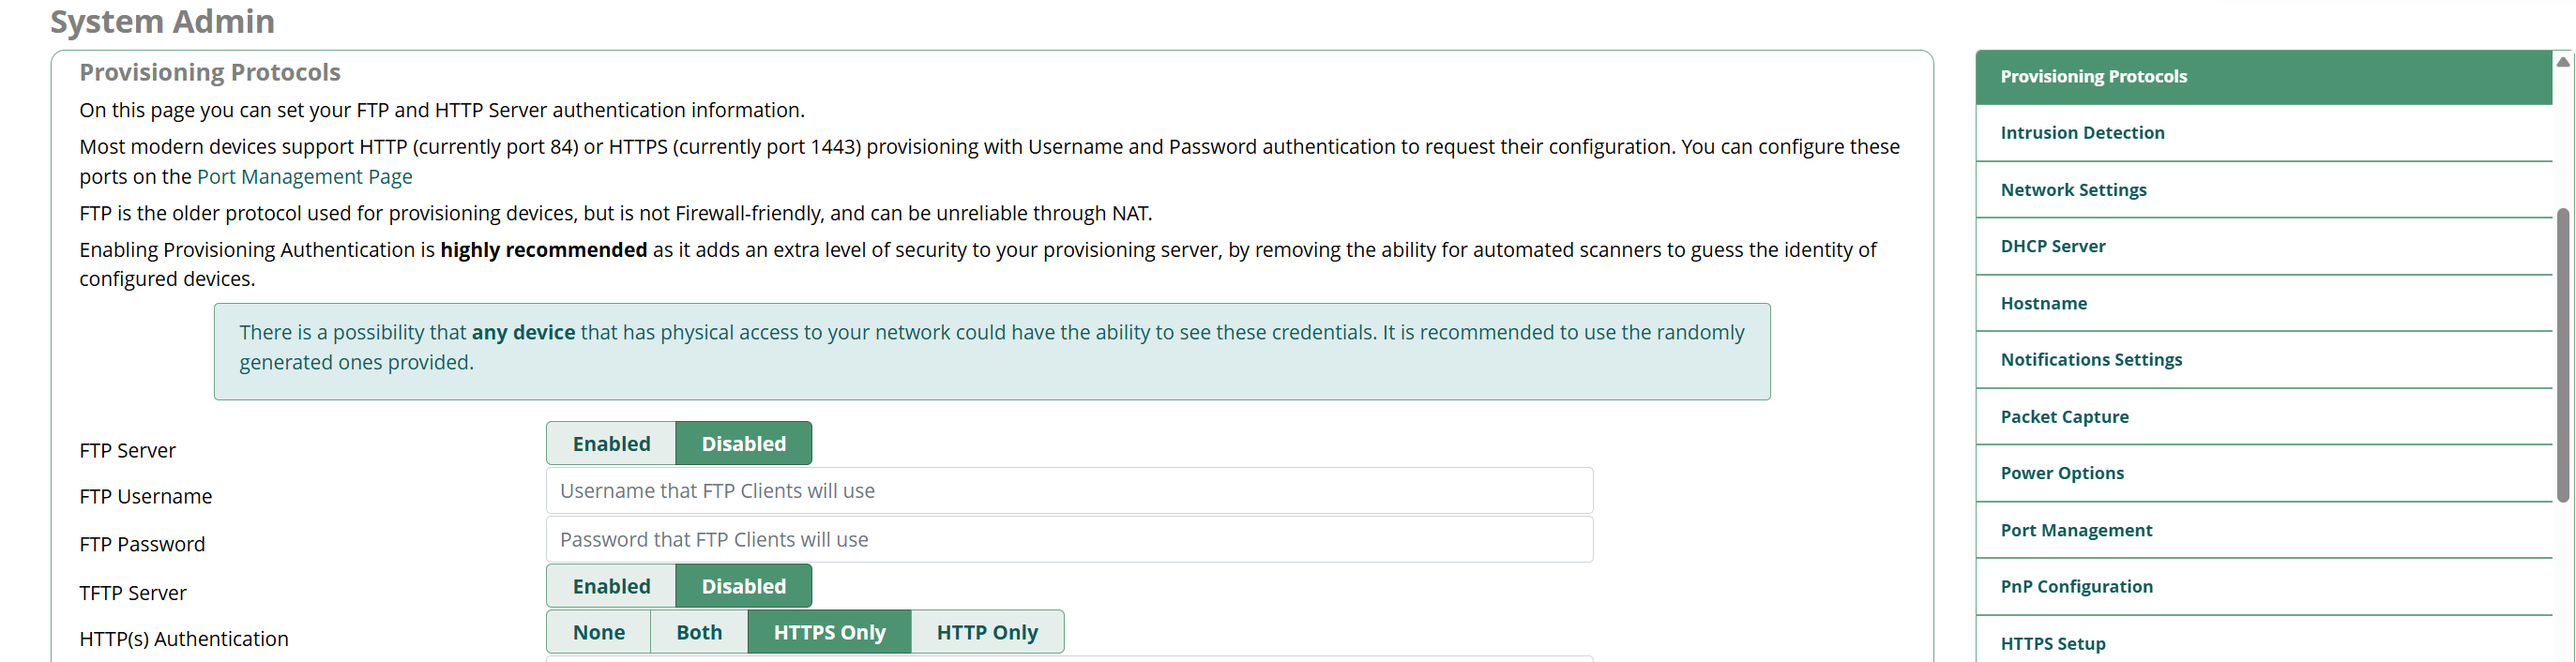Image resolution: width=2576 pixels, height=662 pixels.
Task: Click the FTP Username input field
Action: 1068,491
